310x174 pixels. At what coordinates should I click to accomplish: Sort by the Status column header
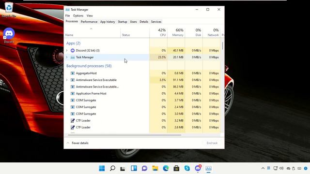coord(135,33)
